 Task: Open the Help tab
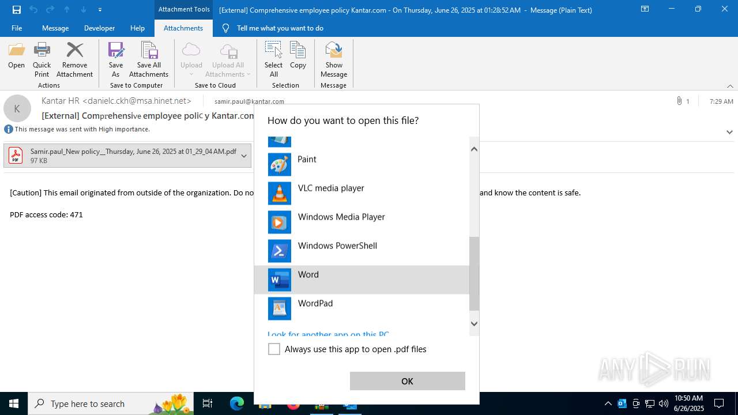pyautogui.click(x=137, y=28)
